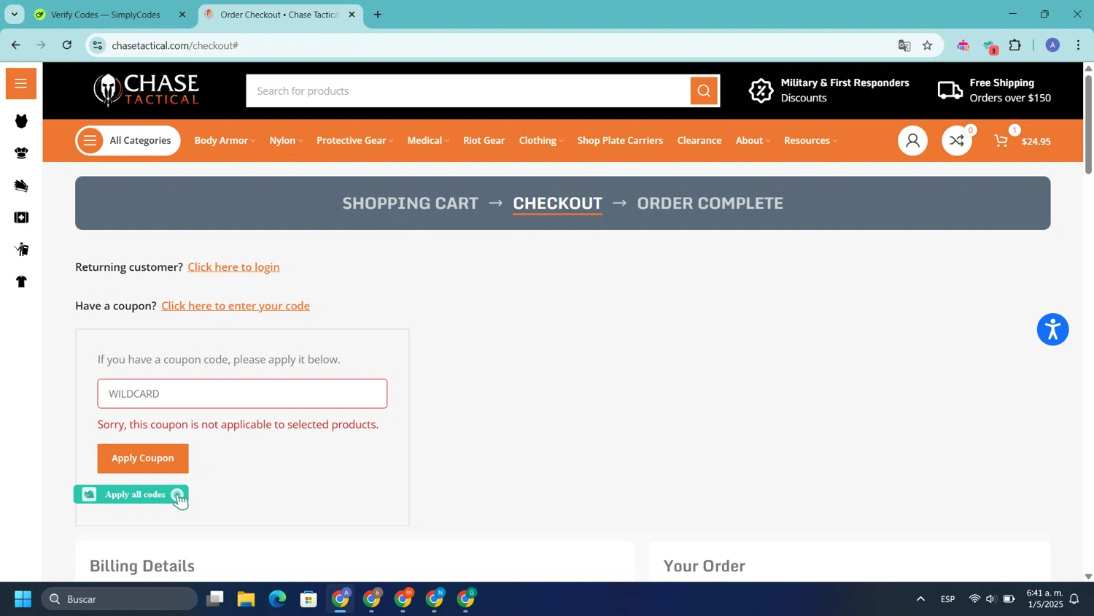Click the Chase Tactical logo
This screenshot has height=616, width=1094.
click(x=146, y=91)
